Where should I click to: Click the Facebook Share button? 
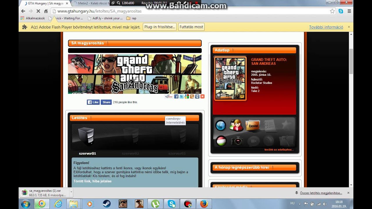point(106,102)
